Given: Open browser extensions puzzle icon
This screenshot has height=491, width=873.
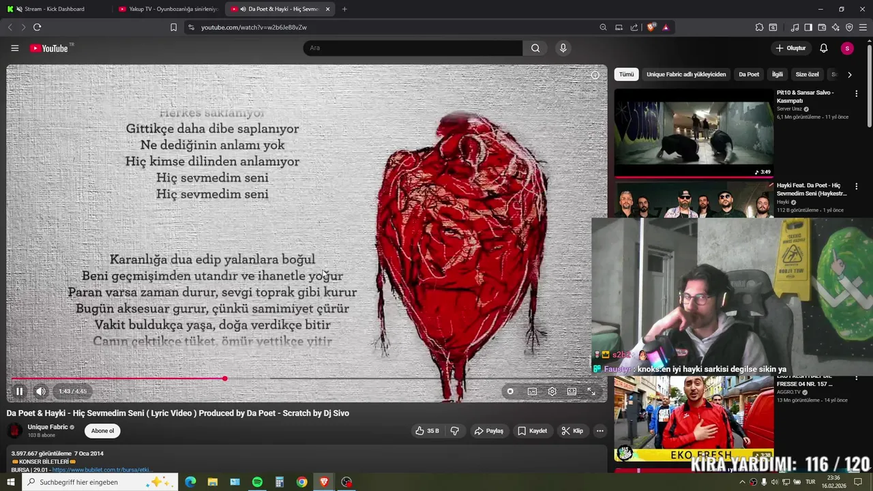Looking at the screenshot, I should click(759, 27).
